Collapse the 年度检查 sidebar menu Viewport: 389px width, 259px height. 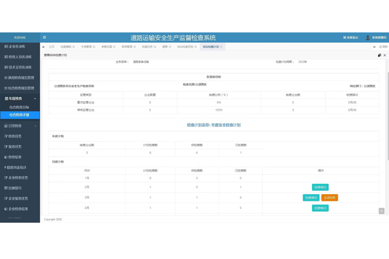pos(19,98)
